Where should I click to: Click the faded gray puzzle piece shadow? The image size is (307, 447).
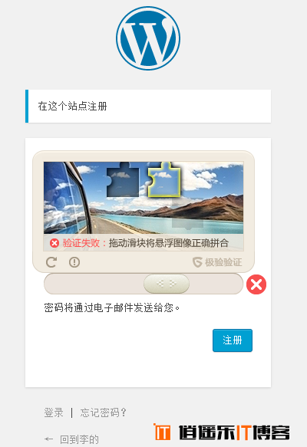(x=187, y=214)
